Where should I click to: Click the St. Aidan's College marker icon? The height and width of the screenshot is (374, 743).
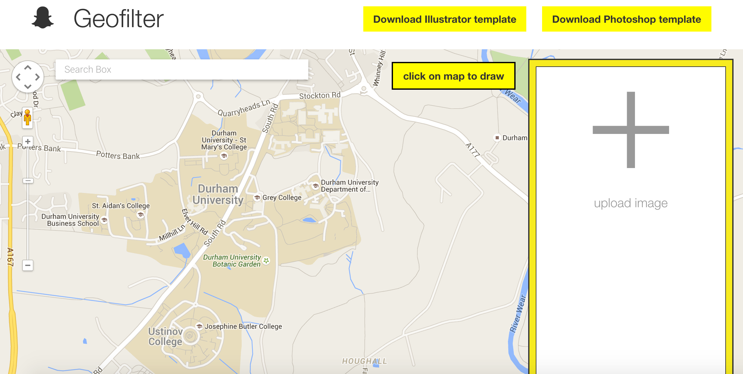pyautogui.click(x=141, y=215)
